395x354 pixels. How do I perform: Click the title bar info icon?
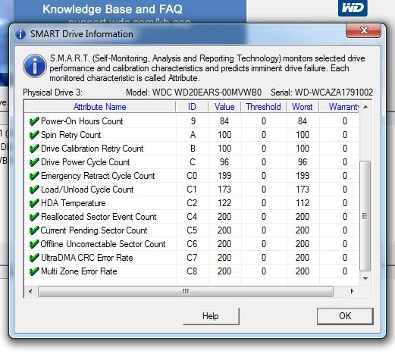[x=20, y=34]
